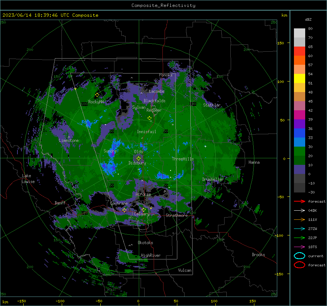The width and height of the screenshot is (327, 306).
Task: Select the light gray 70–80 dBZ swatch
Action: [x=299, y=33]
